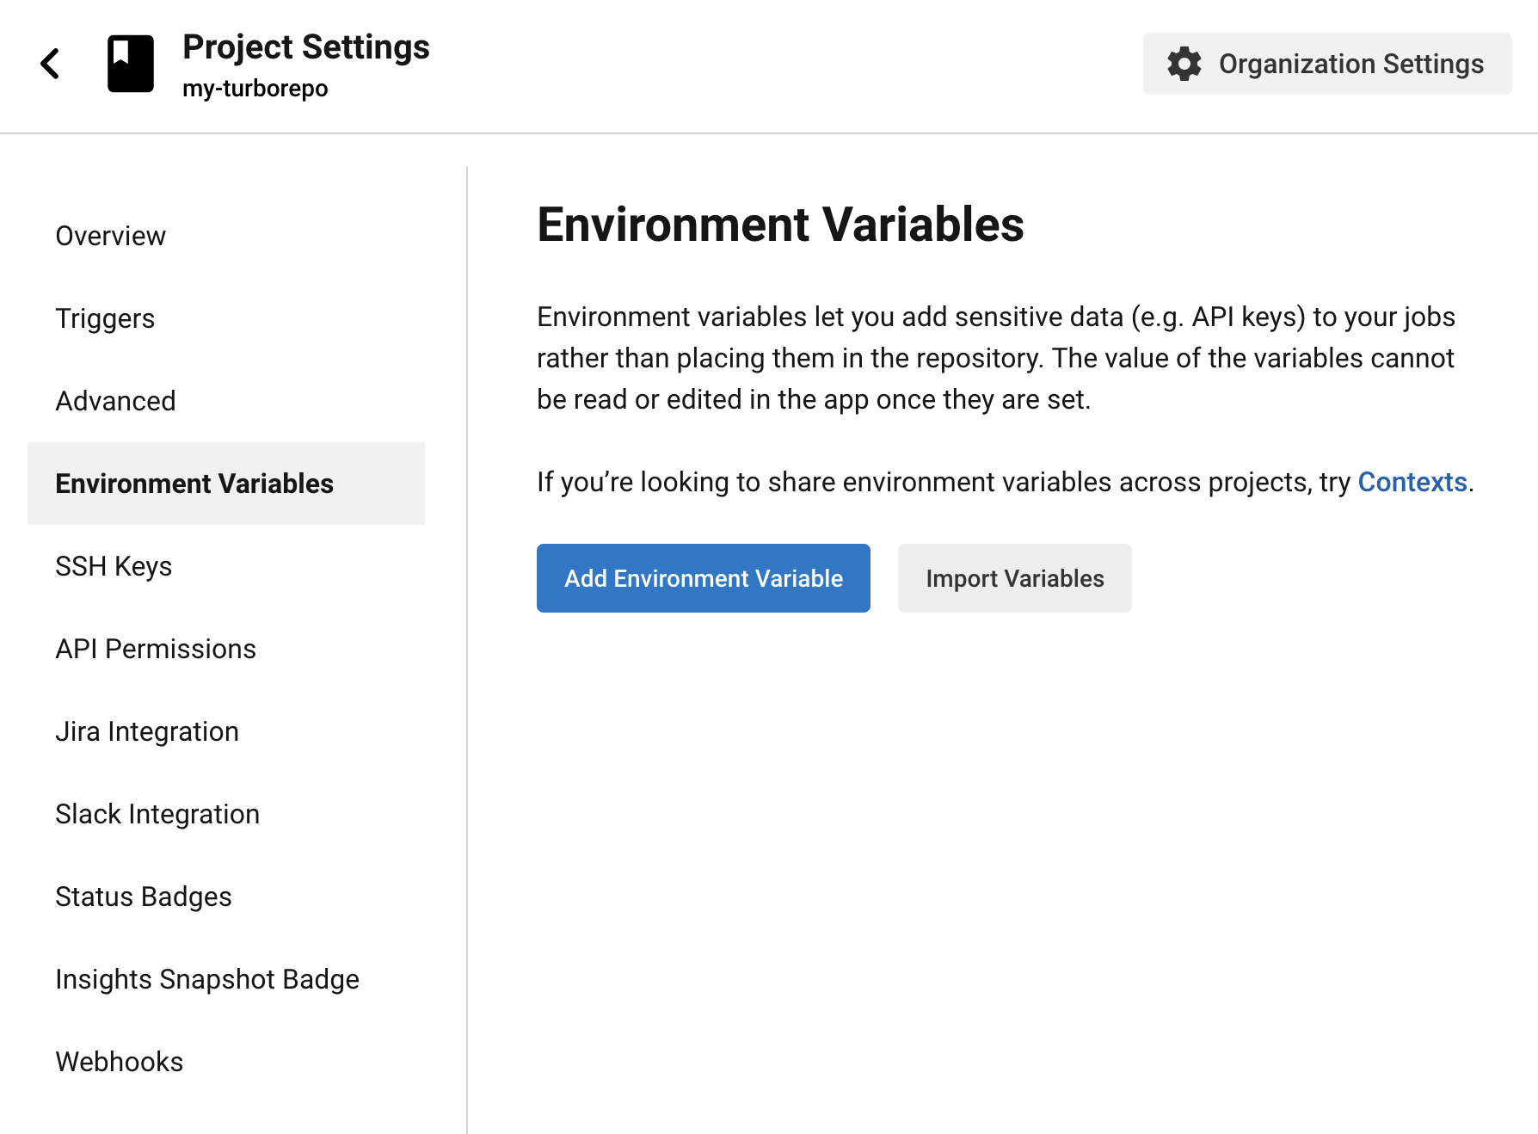The width and height of the screenshot is (1538, 1134).
Task: Click the Add Environment Variable button
Action: click(703, 578)
